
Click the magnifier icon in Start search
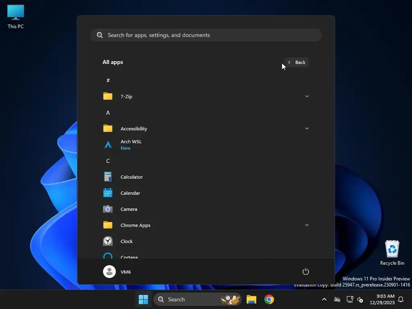(100, 35)
